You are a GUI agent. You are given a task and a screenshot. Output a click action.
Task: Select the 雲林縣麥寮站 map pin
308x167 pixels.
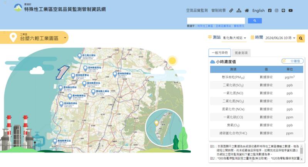pyautogui.click(x=73, y=76)
